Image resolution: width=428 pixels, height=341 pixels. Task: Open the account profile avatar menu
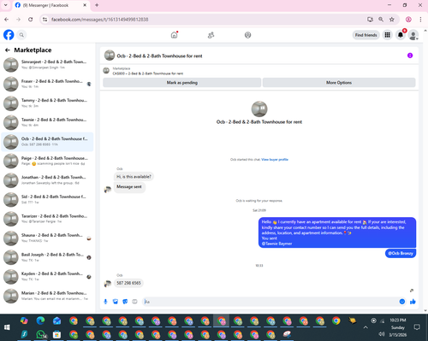coord(413,35)
